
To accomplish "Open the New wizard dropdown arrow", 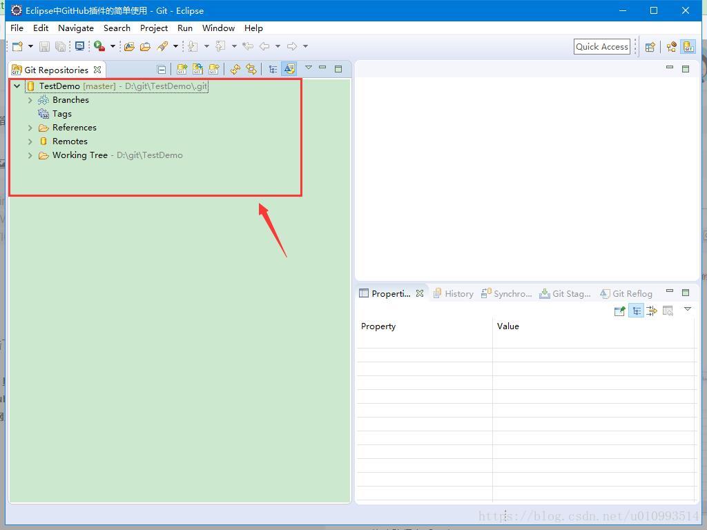I will point(30,46).
